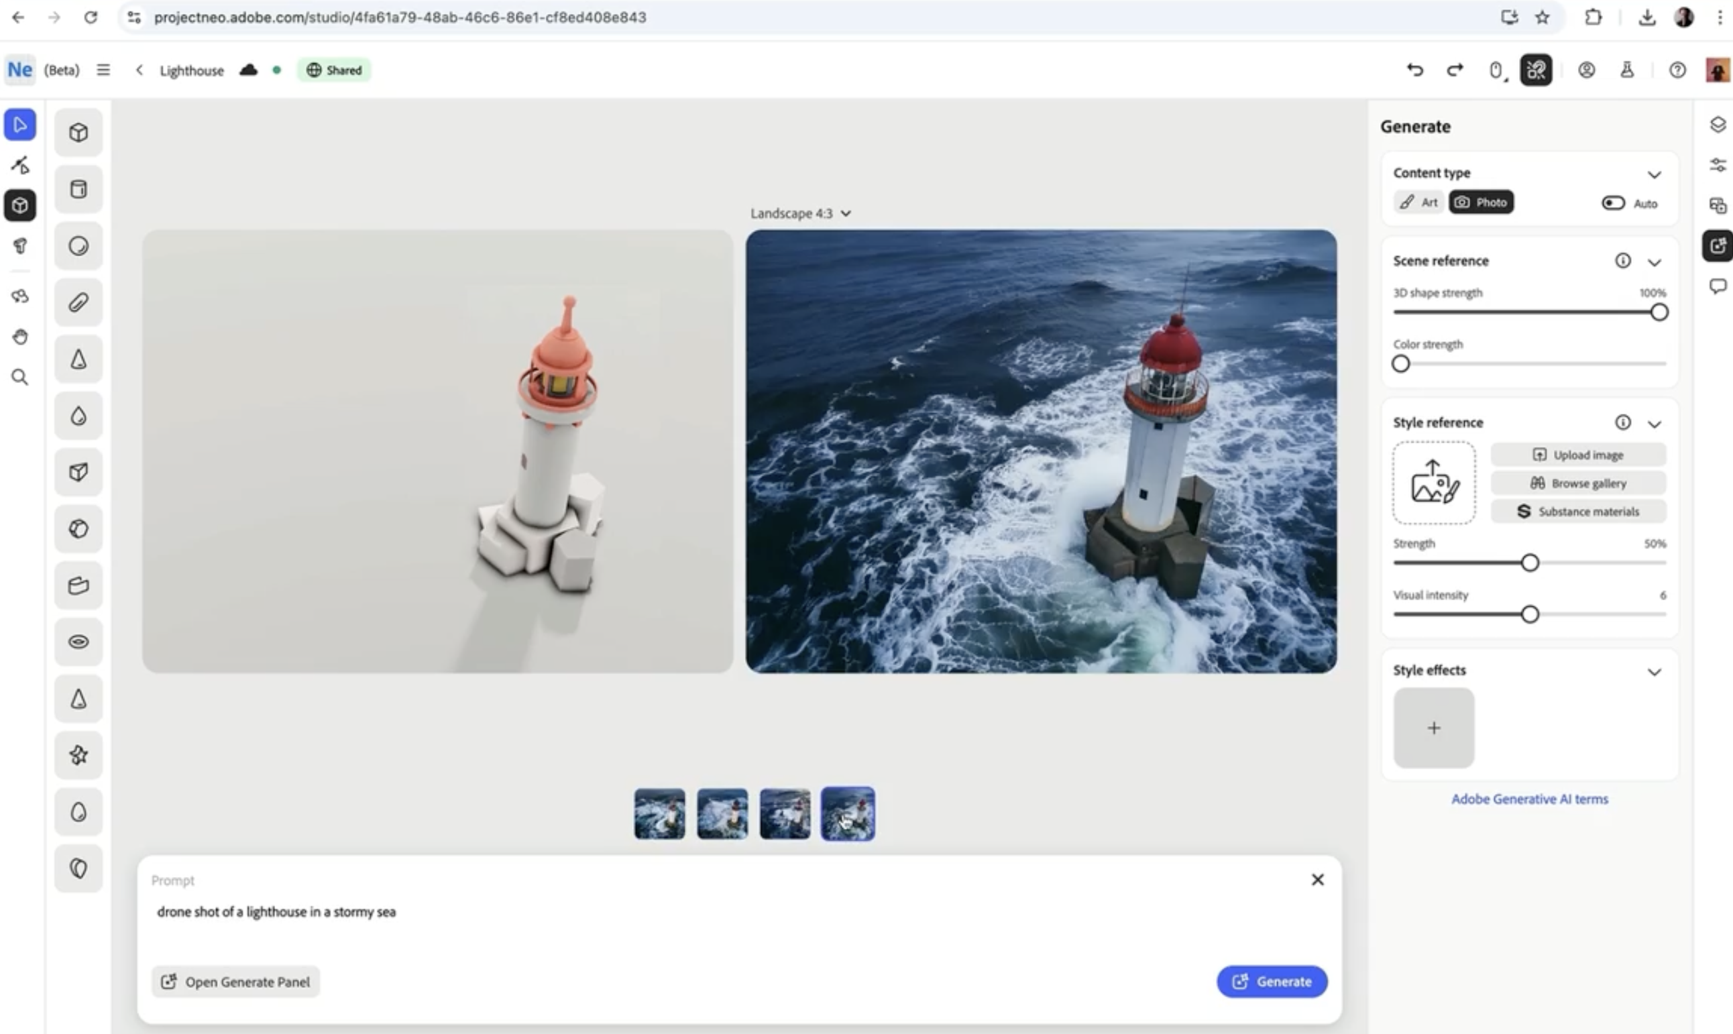This screenshot has height=1034, width=1733.
Task: Select the cube shape in shape library
Action: click(x=78, y=132)
